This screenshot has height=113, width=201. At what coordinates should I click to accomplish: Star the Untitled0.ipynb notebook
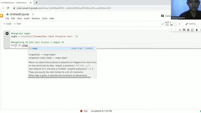[33, 14]
